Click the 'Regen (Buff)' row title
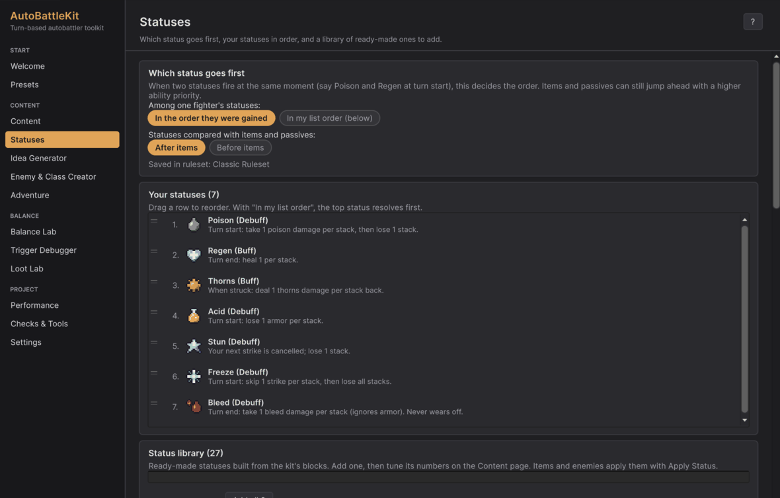The image size is (780, 498). tap(232, 250)
